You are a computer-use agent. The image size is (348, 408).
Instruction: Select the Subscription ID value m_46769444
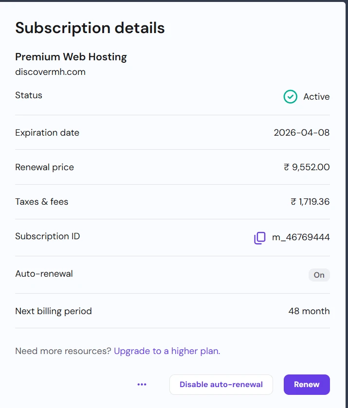tap(301, 238)
